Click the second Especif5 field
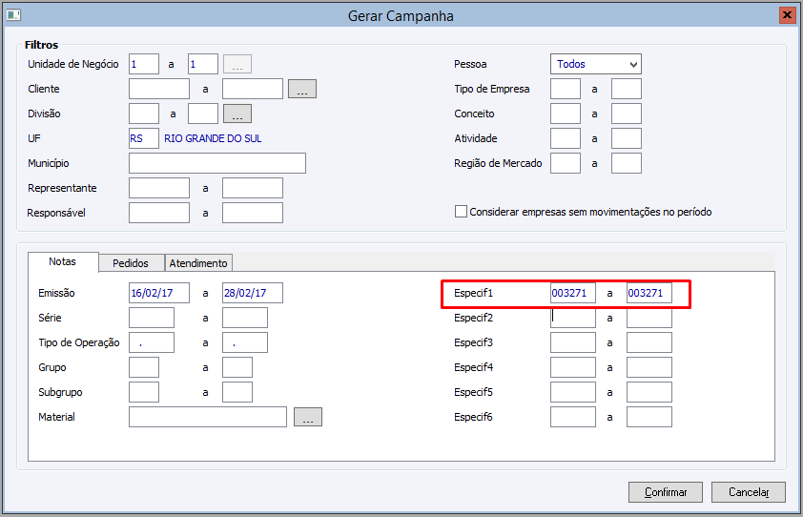803x517 pixels. [x=649, y=392]
